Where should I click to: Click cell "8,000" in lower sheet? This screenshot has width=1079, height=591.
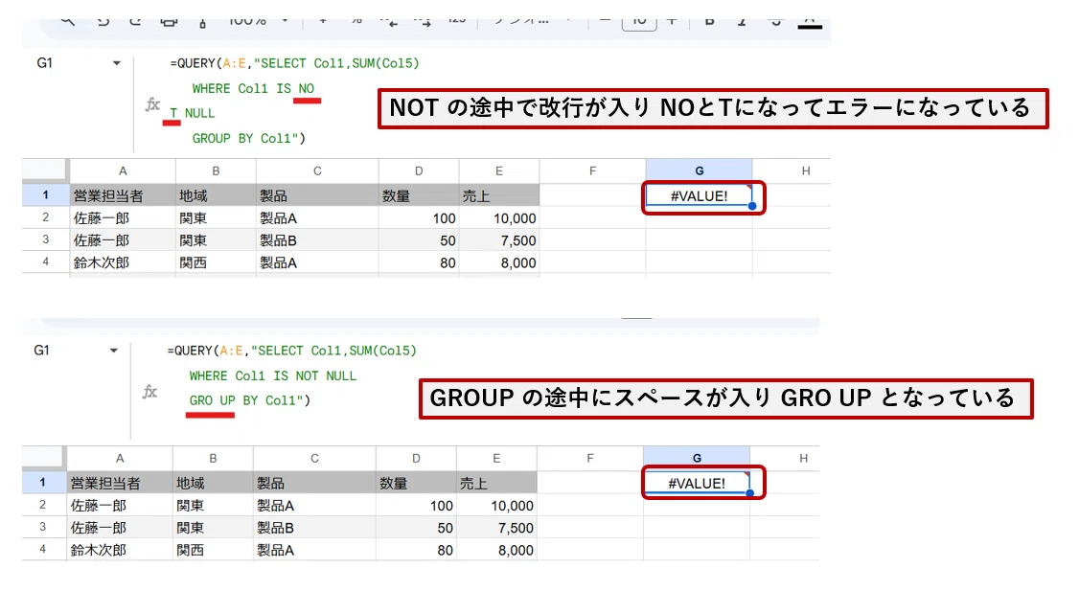pos(496,551)
